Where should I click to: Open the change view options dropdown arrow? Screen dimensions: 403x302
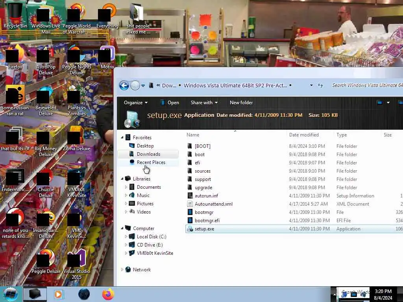(x=388, y=103)
